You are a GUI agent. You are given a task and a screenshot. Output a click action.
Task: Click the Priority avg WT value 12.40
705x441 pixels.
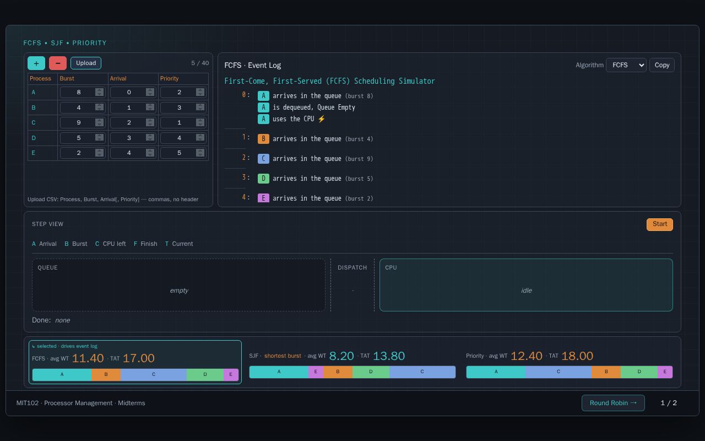[527, 356]
